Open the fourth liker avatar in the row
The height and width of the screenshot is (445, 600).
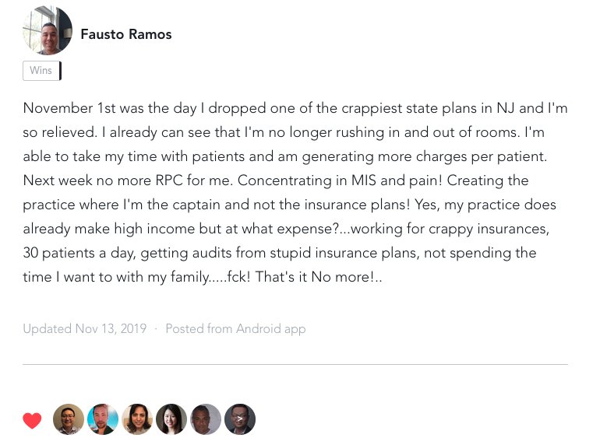tap(171, 419)
